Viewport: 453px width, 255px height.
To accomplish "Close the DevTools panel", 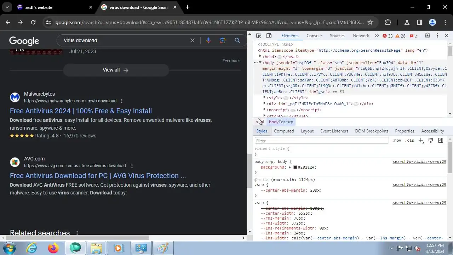I will point(447,36).
